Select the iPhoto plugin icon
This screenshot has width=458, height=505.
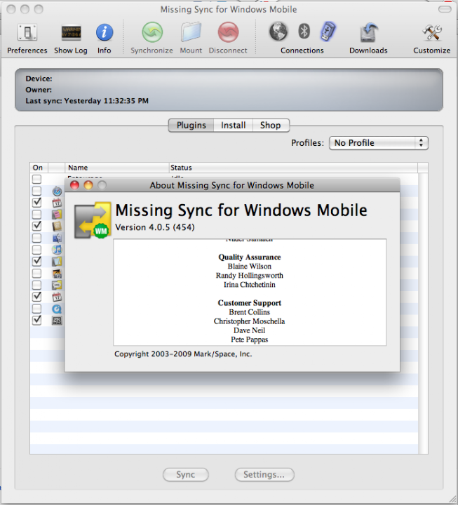click(57, 274)
